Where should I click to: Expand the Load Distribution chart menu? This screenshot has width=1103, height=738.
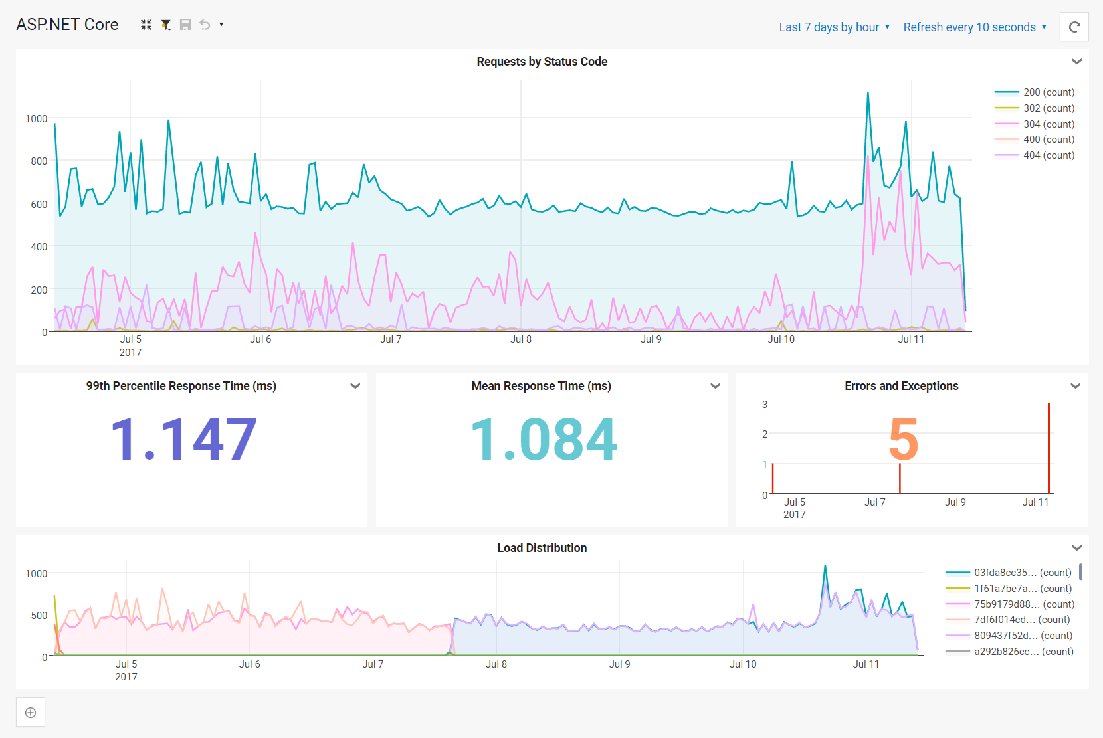tap(1077, 548)
